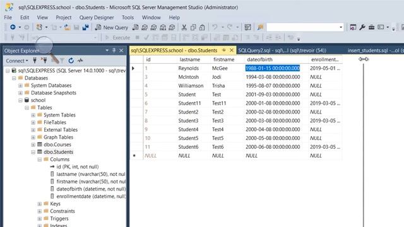Open Object Explorer window position dropdown arrow
The width and height of the screenshot is (404, 227).
[x=107, y=50]
